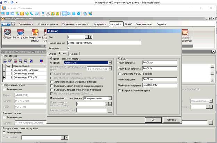Click the single user icon in remote toolbar
The height and width of the screenshot is (143, 217).
[43, 14]
